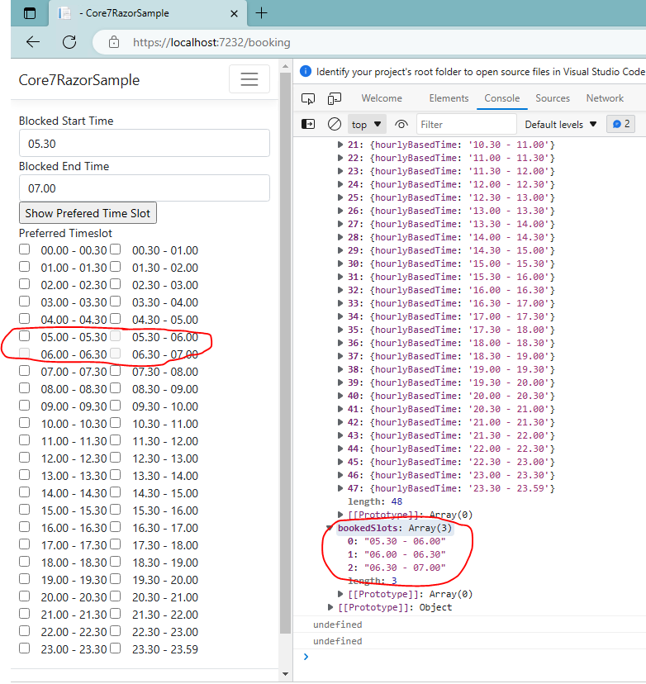The width and height of the screenshot is (646, 684).
Task: Open tab actions menu icon
Action: pyautogui.click(x=30, y=13)
